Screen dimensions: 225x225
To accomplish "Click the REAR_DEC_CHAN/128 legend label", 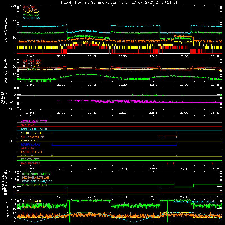I will coord(37,181).
